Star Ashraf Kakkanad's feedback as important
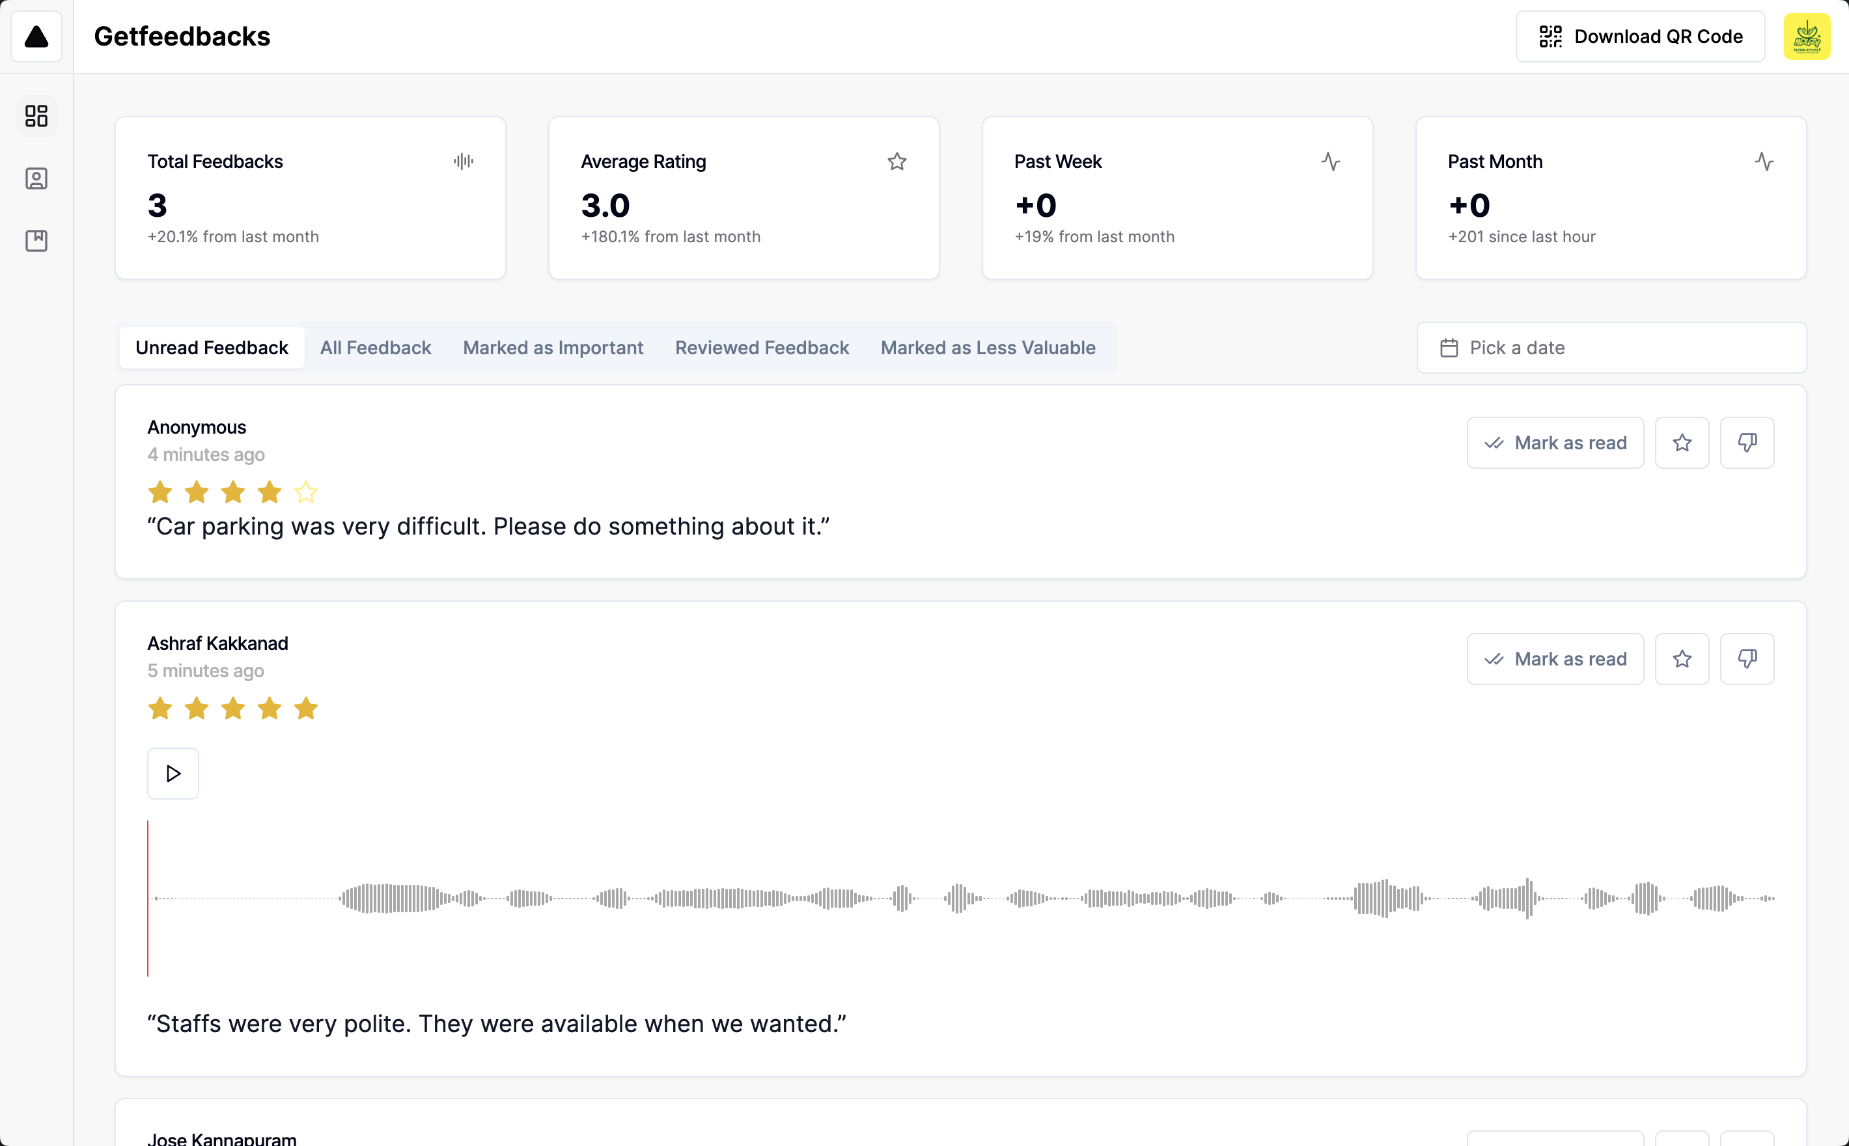 click(1682, 659)
